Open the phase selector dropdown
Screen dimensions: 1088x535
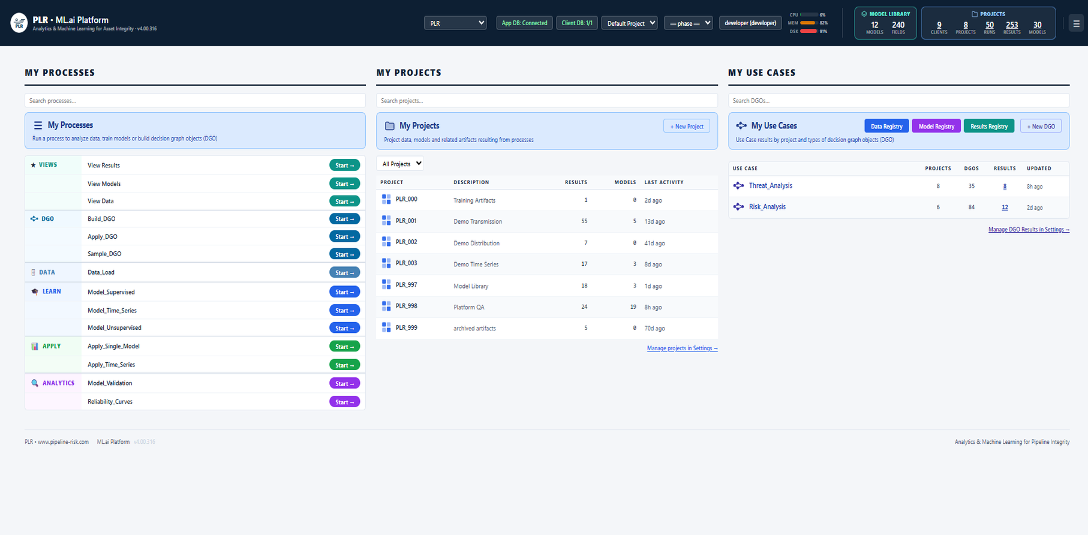(689, 23)
